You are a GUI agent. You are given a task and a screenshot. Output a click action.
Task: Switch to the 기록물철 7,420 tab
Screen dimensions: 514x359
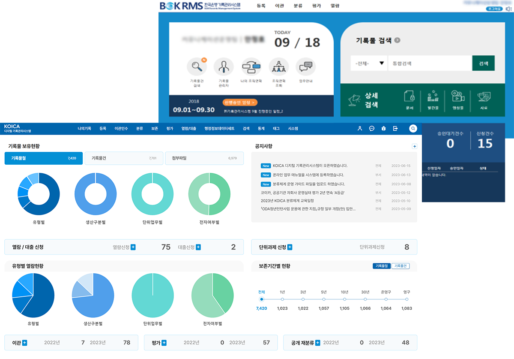coord(44,158)
